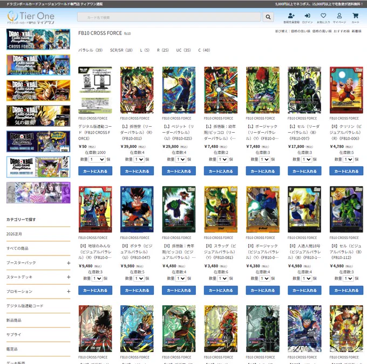Image resolution: width=367 pixels, height=364 pixels.
Task: Sort by lowest price 価格の低い順
Action: [301, 31]
